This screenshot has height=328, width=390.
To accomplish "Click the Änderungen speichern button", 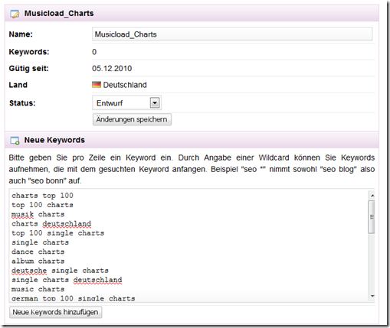I will 132,119.
